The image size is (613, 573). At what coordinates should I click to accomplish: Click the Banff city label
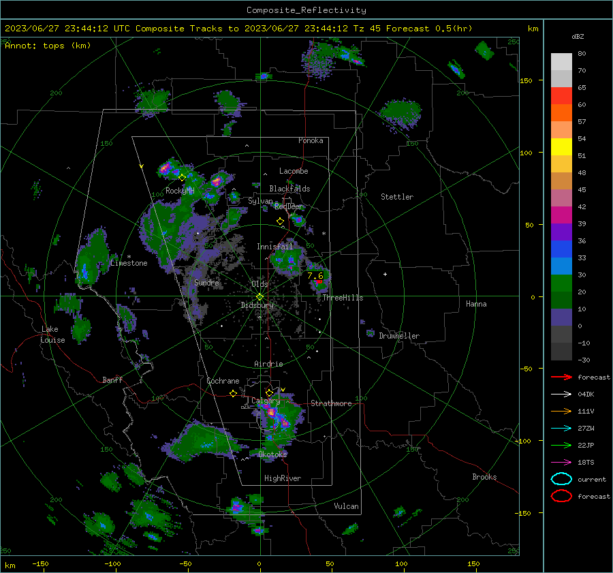[x=112, y=380]
